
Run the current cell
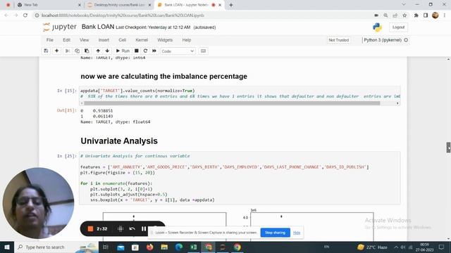pyautogui.click(x=123, y=51)
